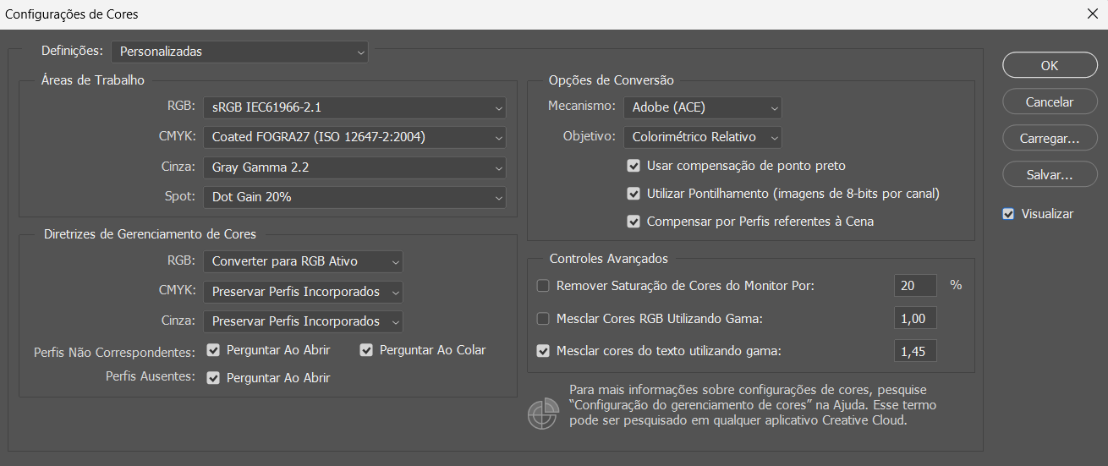Image resolution: width=1108 pixels, height=466 pixels.
Task: Open the CMYK Coated FOGRA27 dropdown
Action: (354, 137)
